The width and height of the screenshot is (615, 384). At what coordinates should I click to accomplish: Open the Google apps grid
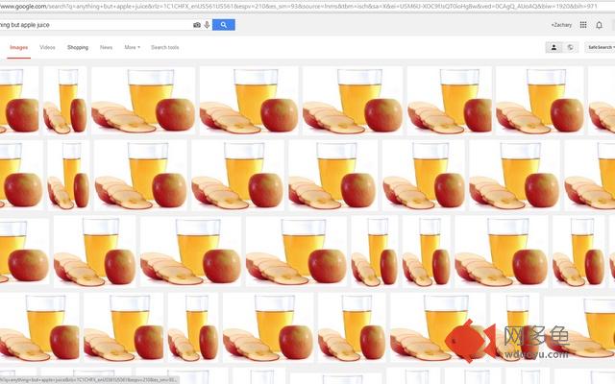click(x=583, y=25)
